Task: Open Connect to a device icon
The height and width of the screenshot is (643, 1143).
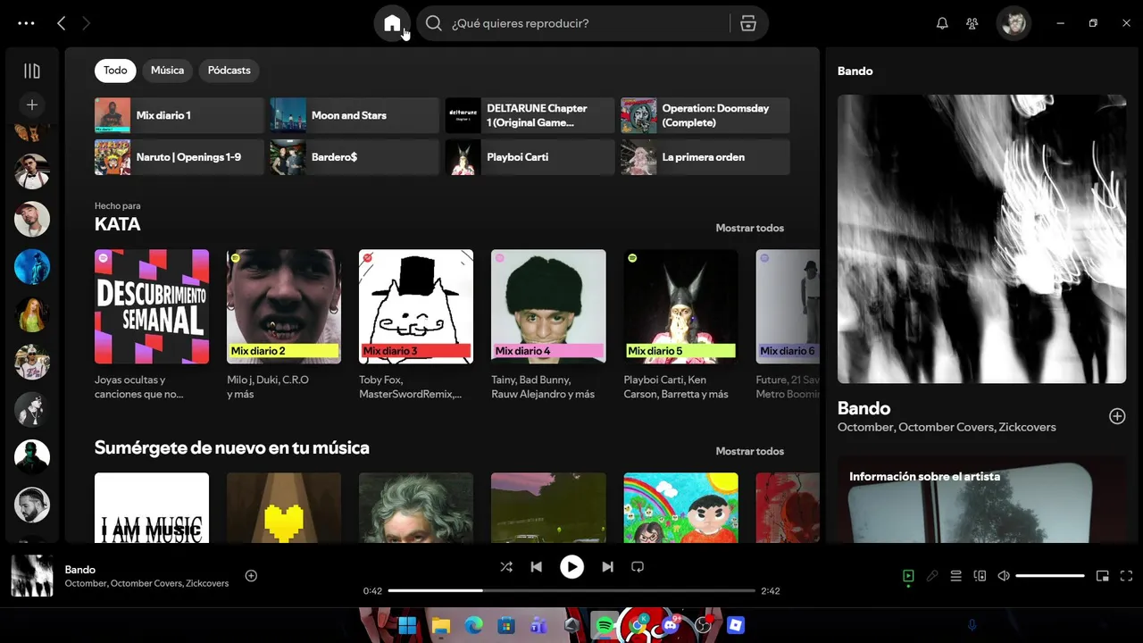Action: (980, 576)
